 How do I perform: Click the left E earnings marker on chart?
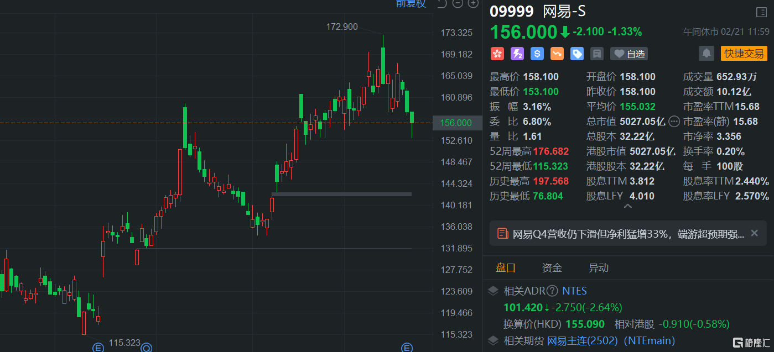pyautogui.click(x=98, y=348)
